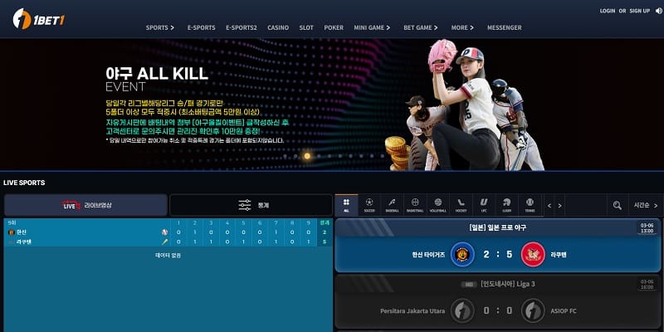The height and width of the screenshot is (332, 664).
Task: Select the Hockey sport filter icon
Action: tap(461, 204)
